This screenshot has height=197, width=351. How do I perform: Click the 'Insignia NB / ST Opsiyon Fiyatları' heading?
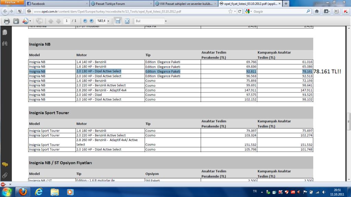pyautogui.click(x=60, y=163)
